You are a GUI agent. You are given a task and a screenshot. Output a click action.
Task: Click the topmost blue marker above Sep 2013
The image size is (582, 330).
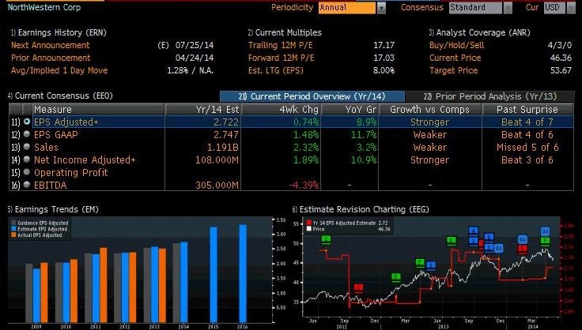point(473,231)
